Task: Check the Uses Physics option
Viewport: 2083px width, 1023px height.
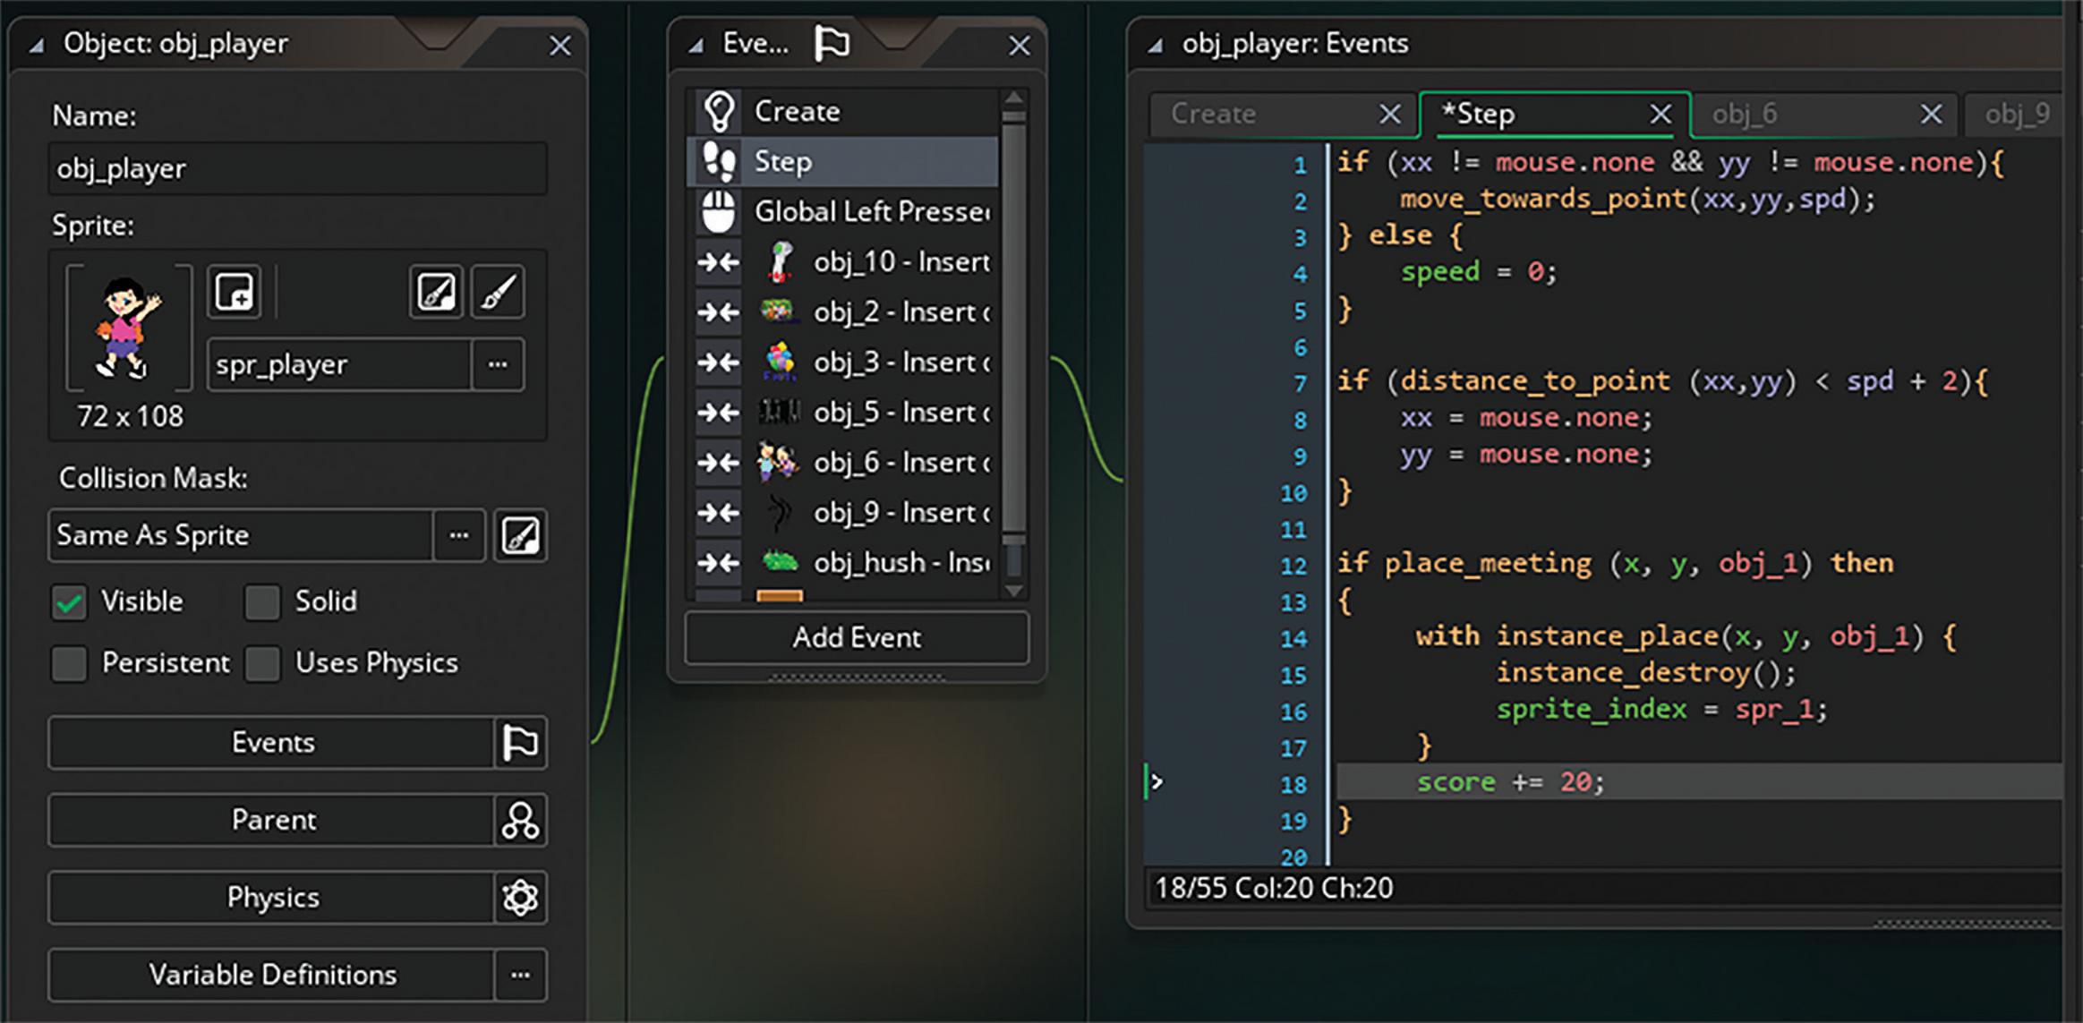Action: [262, 664]
